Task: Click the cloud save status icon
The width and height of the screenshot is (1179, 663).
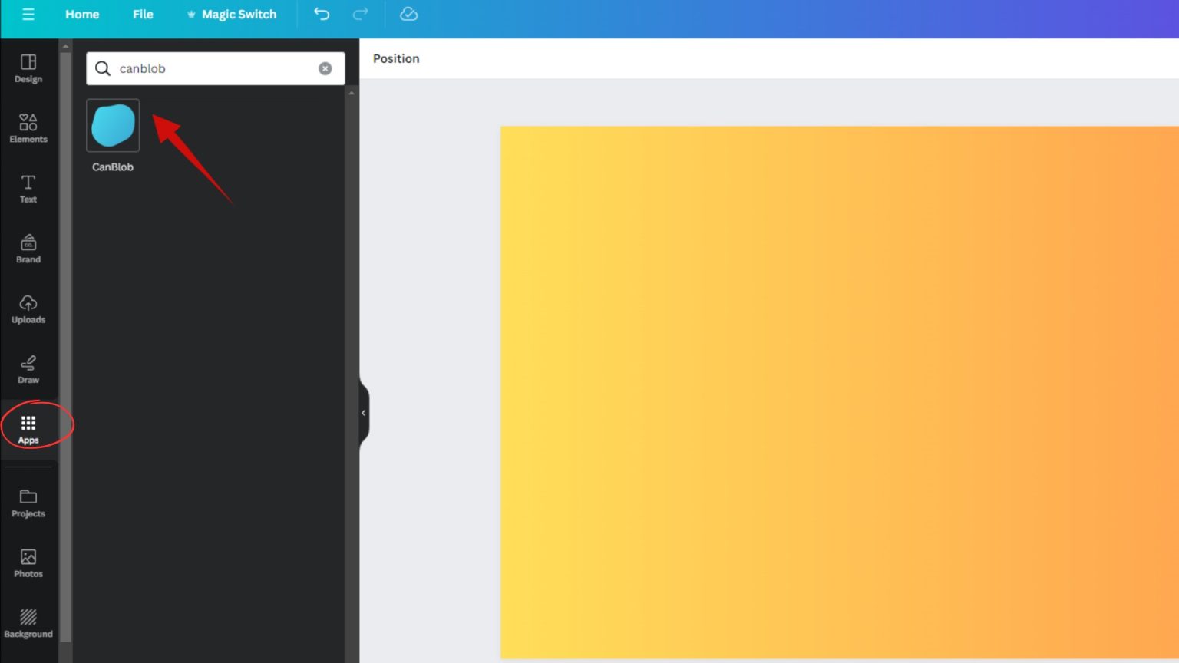Action: [x=408, y=14]
